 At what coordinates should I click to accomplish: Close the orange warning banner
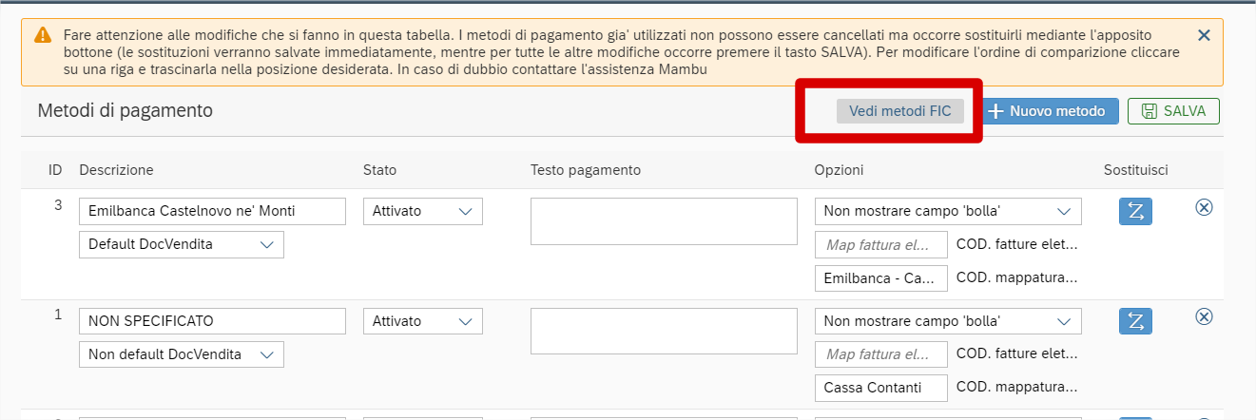click(x=1204, y=35)
